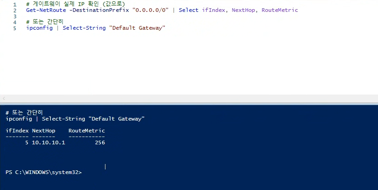This screenshot has height=190, width=378.
Task: Click line number 1 in the gutter
Action: pyautogui.click(x=15, y=5)
